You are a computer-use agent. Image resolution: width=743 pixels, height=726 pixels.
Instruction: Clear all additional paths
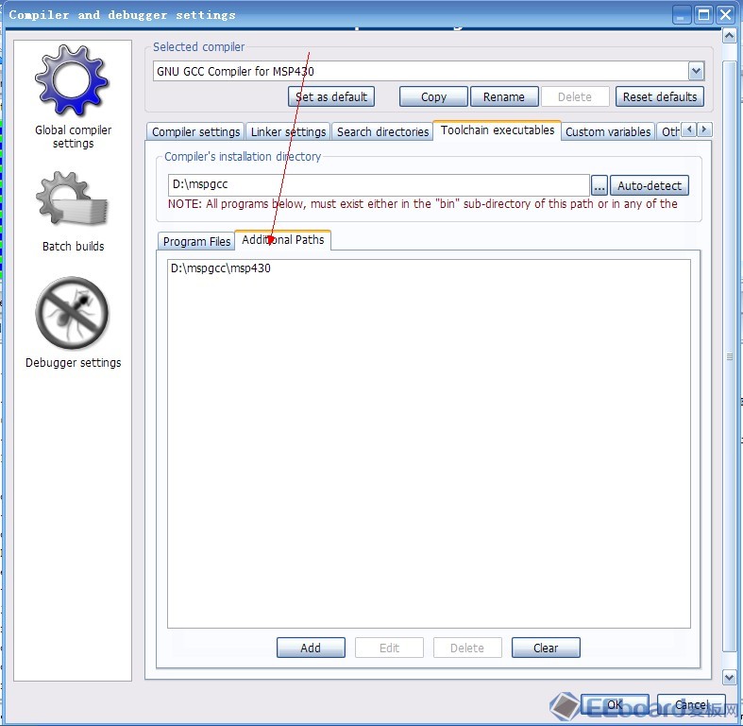(x=546, y=648)
